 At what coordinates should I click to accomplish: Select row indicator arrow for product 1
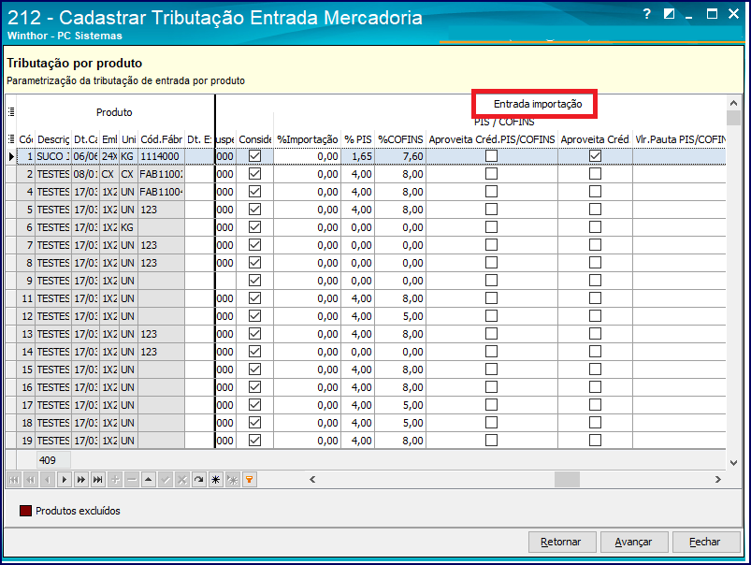click(x=11, y=156)
